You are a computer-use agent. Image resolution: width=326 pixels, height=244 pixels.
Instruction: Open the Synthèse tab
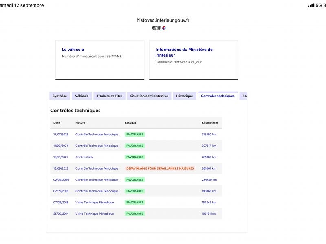pos(59,96)
